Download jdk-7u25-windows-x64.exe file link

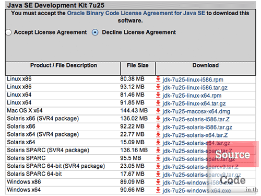click(197, 191)
